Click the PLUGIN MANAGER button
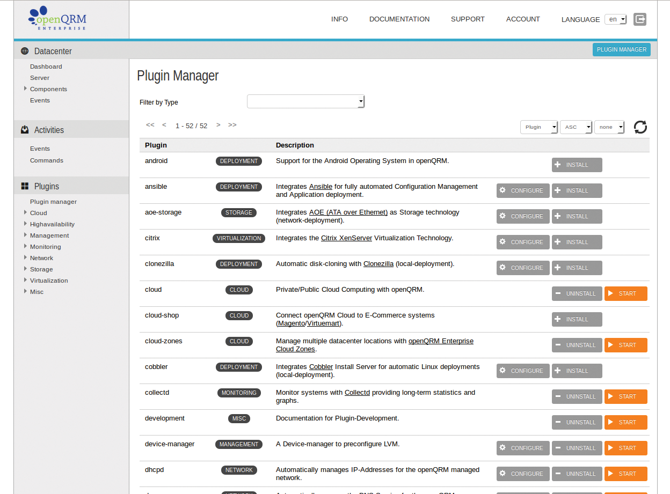 click(x=621, y=49)
